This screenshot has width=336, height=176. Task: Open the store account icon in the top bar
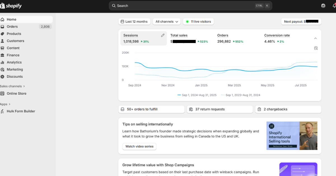click(323, 6)
